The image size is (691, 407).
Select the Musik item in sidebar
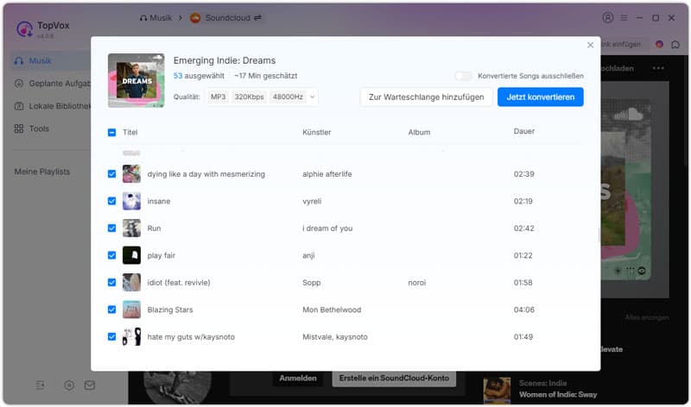[40, 61]
